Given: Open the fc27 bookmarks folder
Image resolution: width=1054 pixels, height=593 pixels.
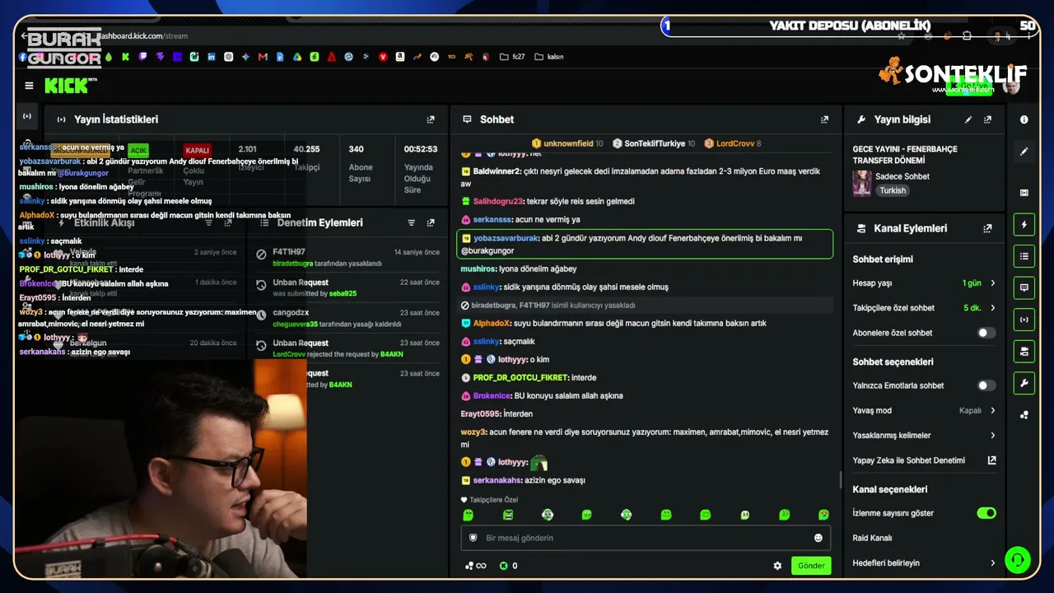Looking at the screenshot, I should [511, 57].
